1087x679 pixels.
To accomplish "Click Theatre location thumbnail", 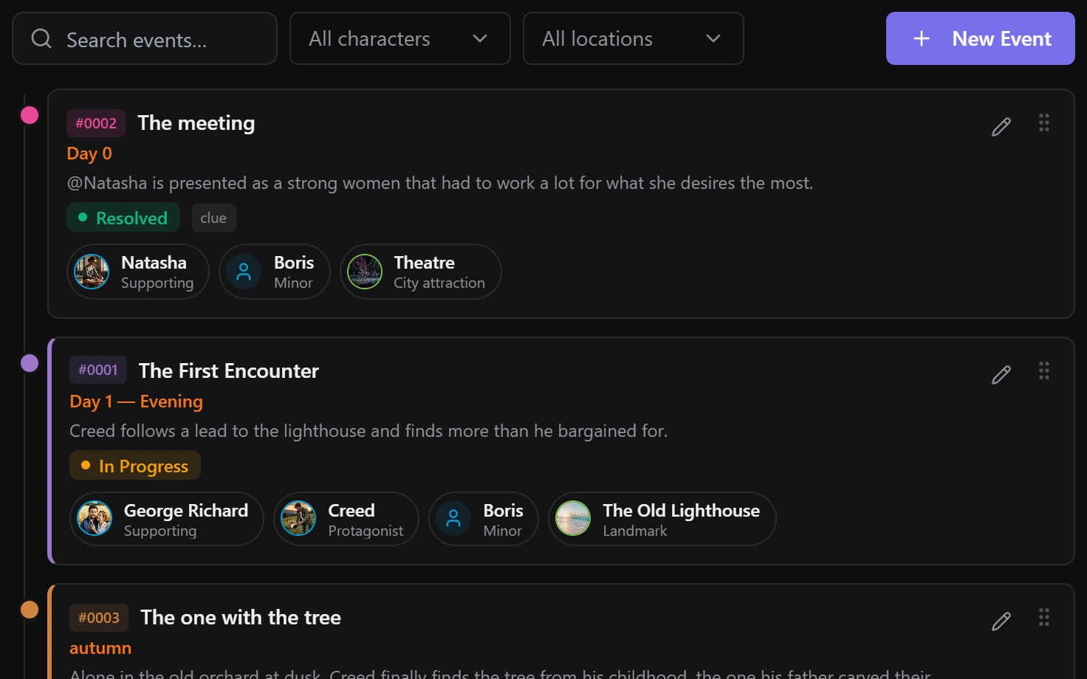I will click(x=365, y=272).
